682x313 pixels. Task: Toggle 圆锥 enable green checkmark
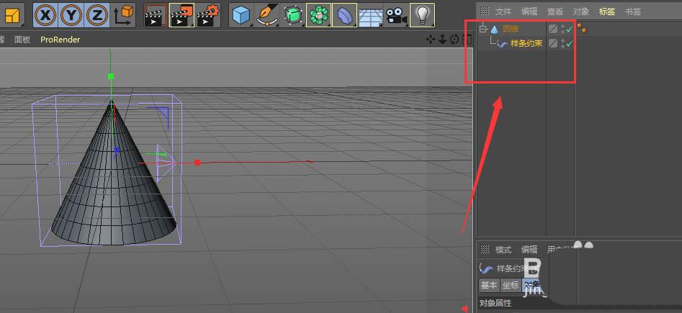(x=569, y=29)
